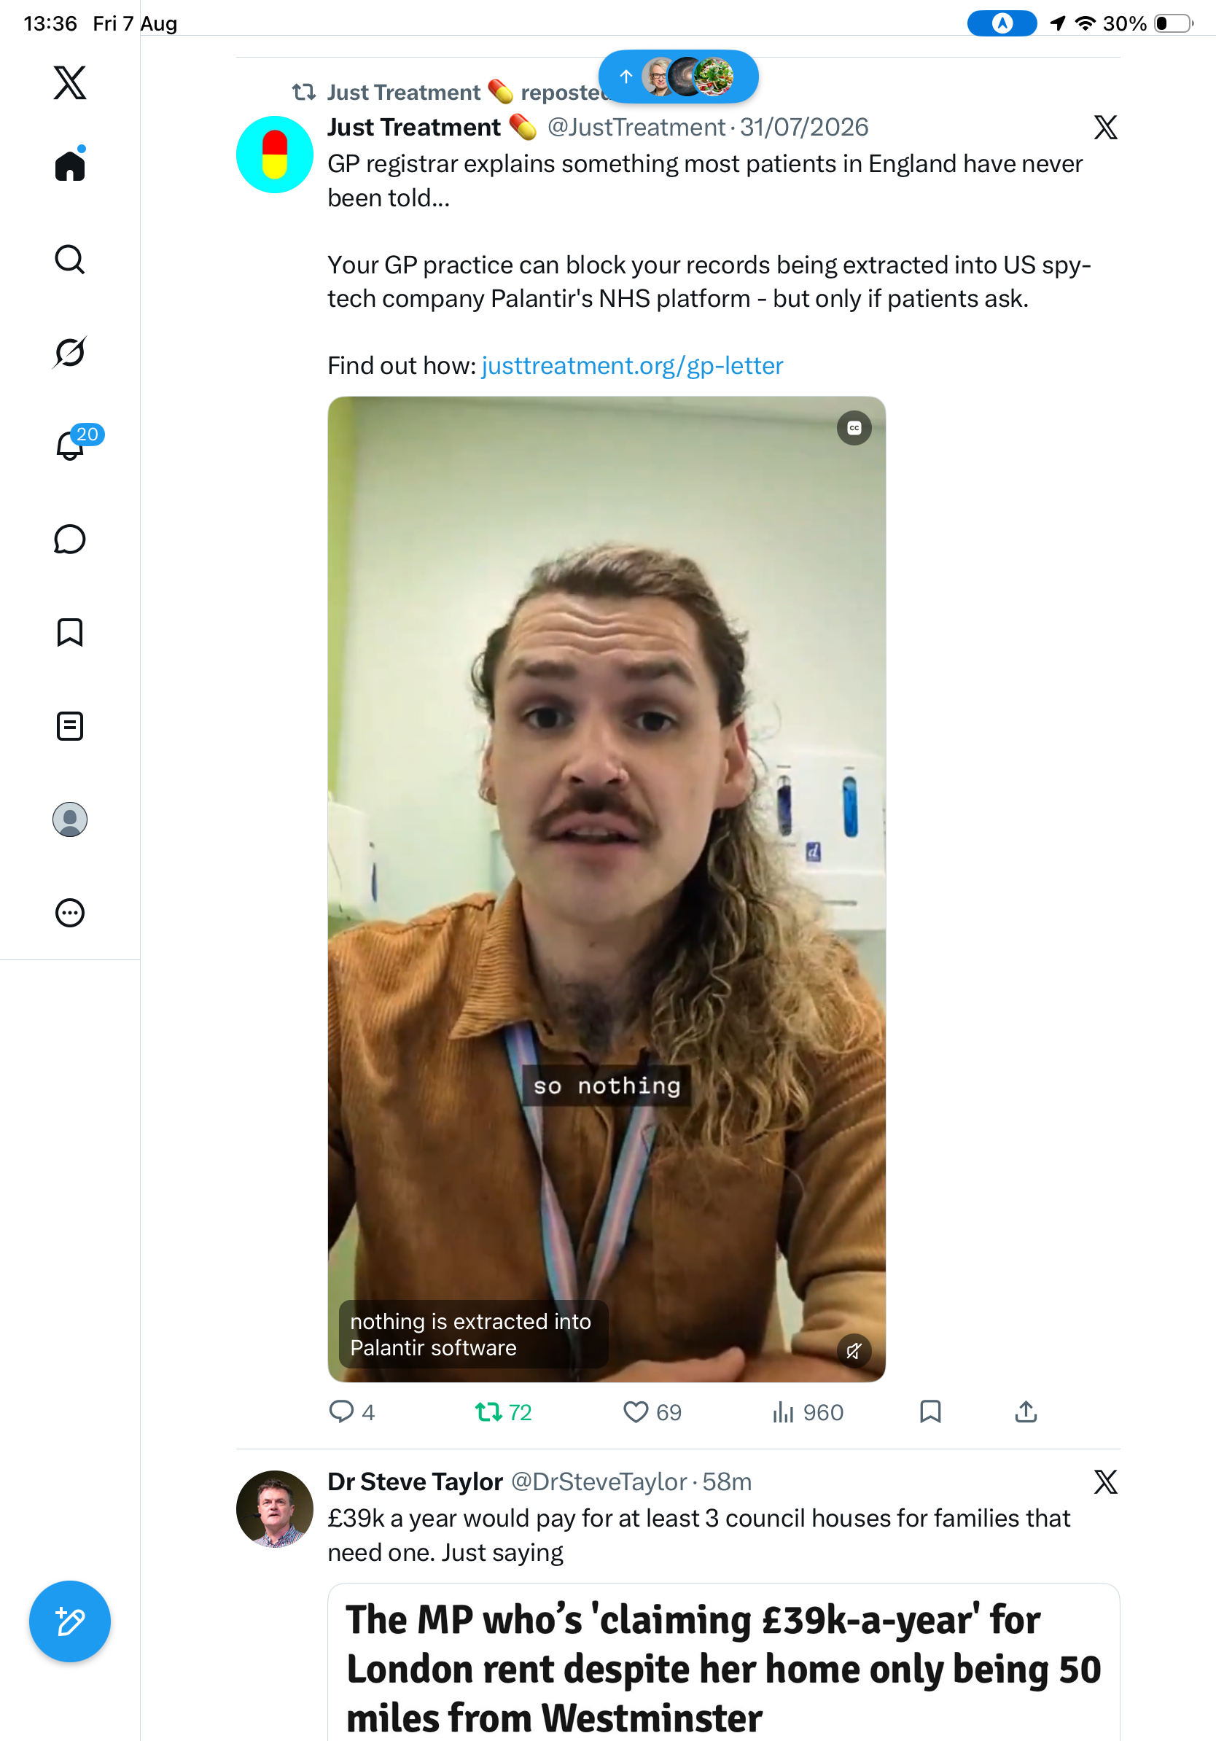Image resolution: width=1216 pixels, height=1741 pixels.
Task: Open direct messages
Action: [70, 539]
